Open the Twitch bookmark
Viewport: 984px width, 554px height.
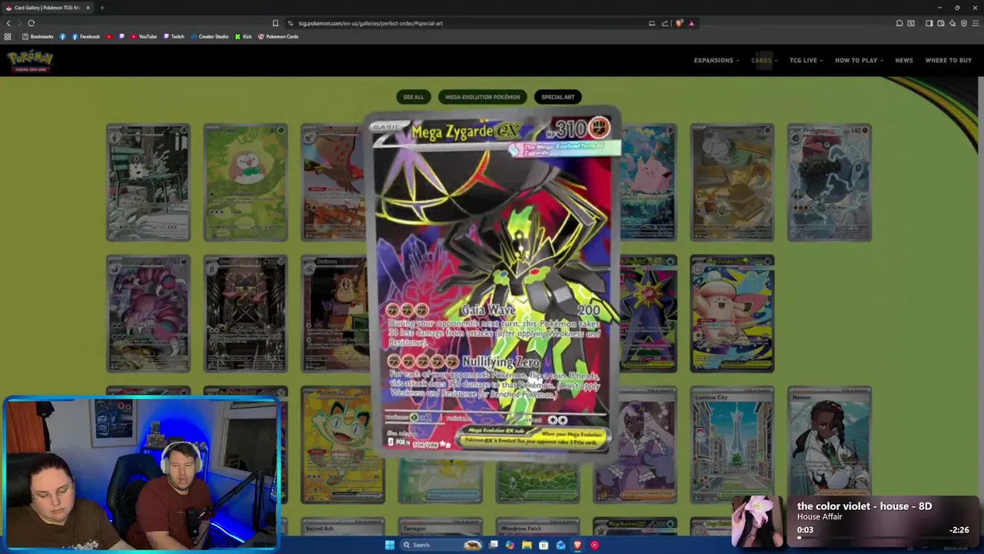pyautogui.click(x=173, y=36)
